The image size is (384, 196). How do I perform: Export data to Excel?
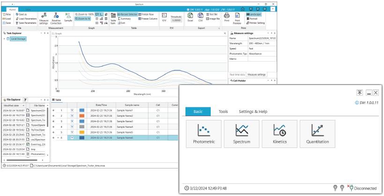click(190, 17)
